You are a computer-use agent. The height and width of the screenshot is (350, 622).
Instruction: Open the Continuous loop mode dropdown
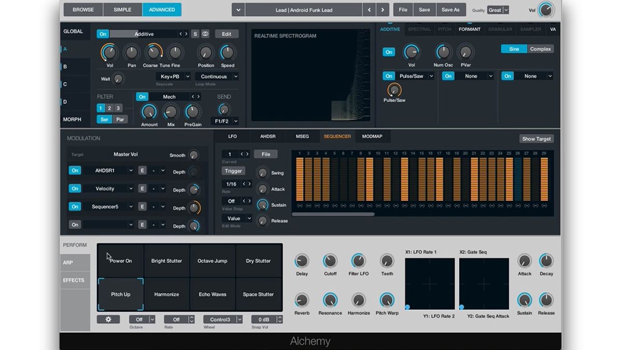(x=218, y=76)
